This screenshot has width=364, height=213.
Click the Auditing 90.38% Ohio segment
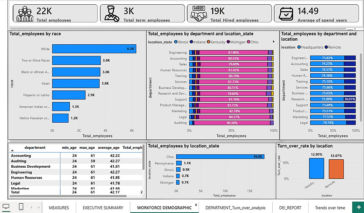[232, 123]
